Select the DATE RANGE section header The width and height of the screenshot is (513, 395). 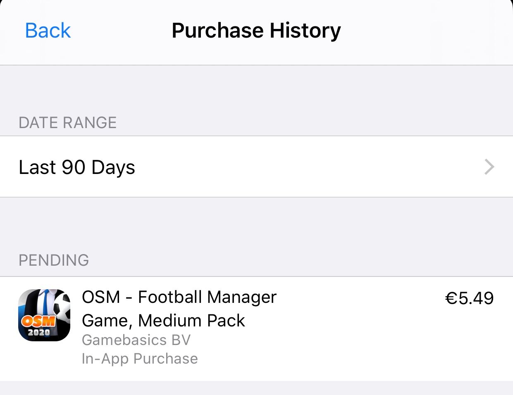coord(68,123)
